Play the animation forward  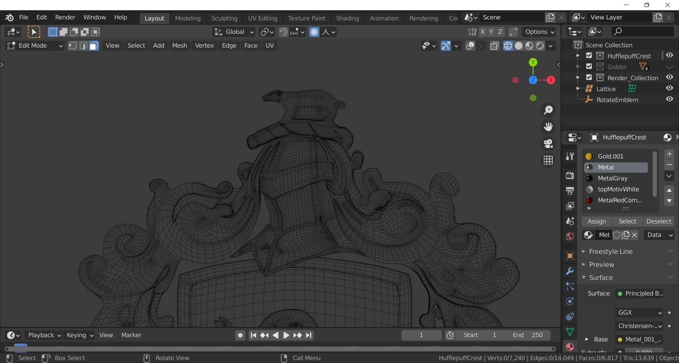click(x=286, y=335)
